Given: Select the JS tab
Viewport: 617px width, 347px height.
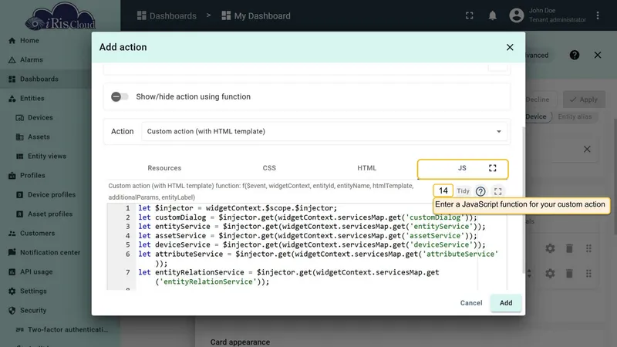Looking at the screenshot, I should (462, 168).
